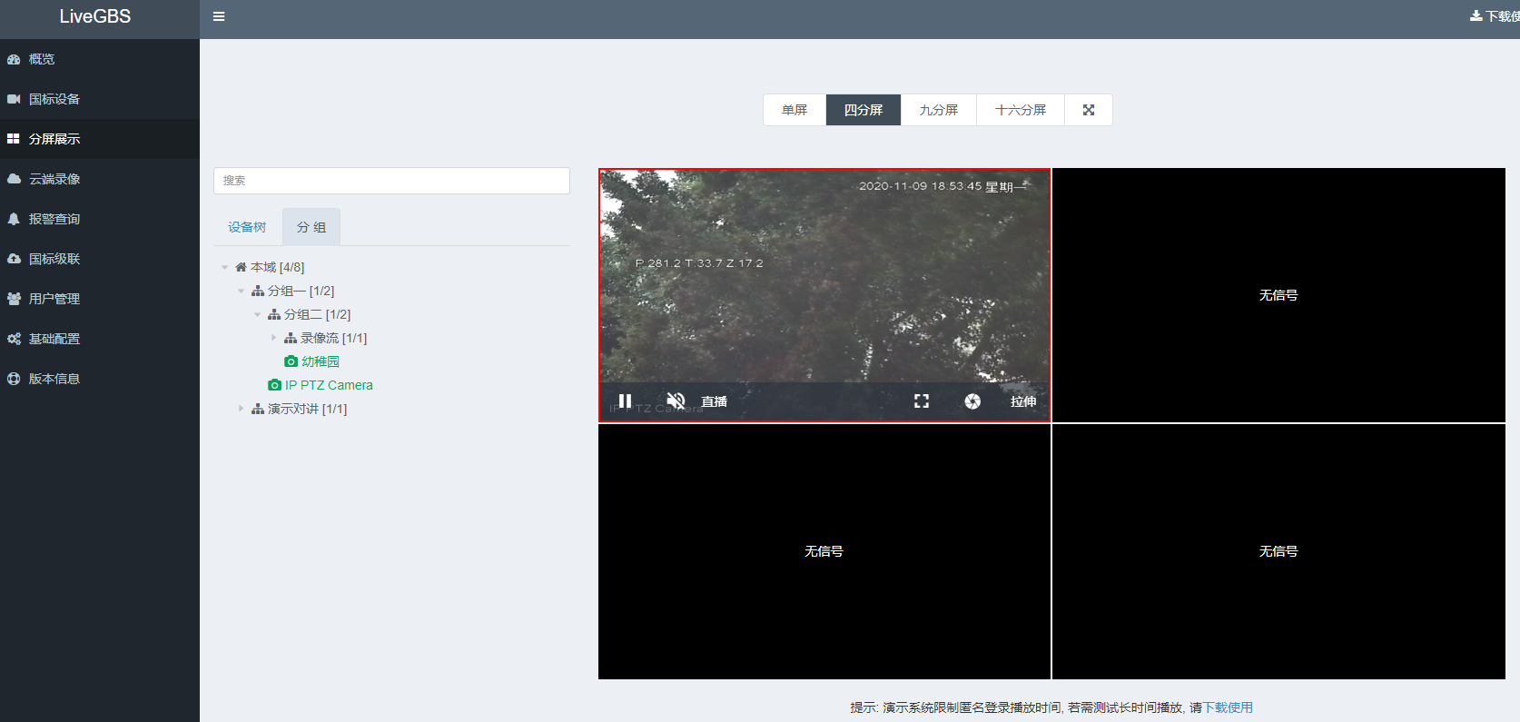The height and width of the screenshot is (722, 1520).
Task: Open 基础配置 in sidebar
Action: tap(100, 339)
